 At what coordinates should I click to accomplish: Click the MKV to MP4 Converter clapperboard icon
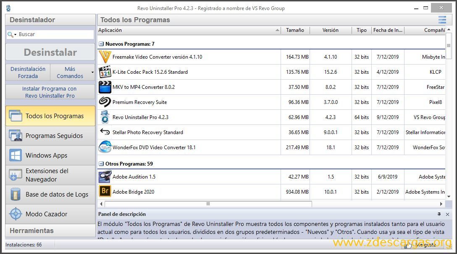coord(105,87)
